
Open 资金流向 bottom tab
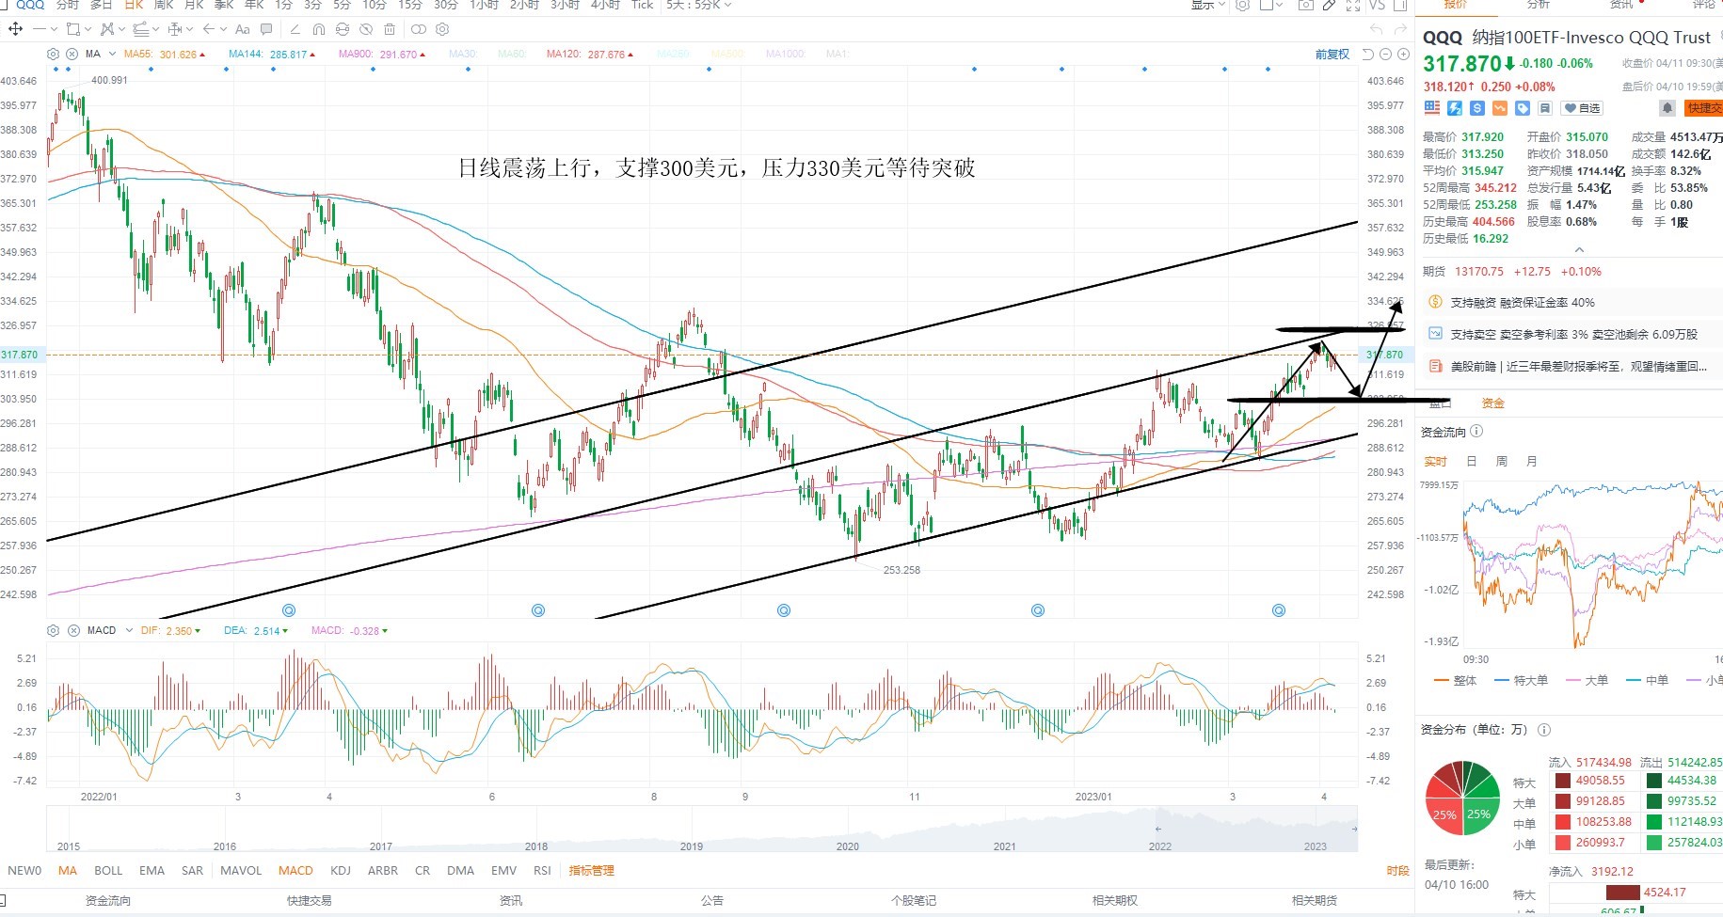108,900
